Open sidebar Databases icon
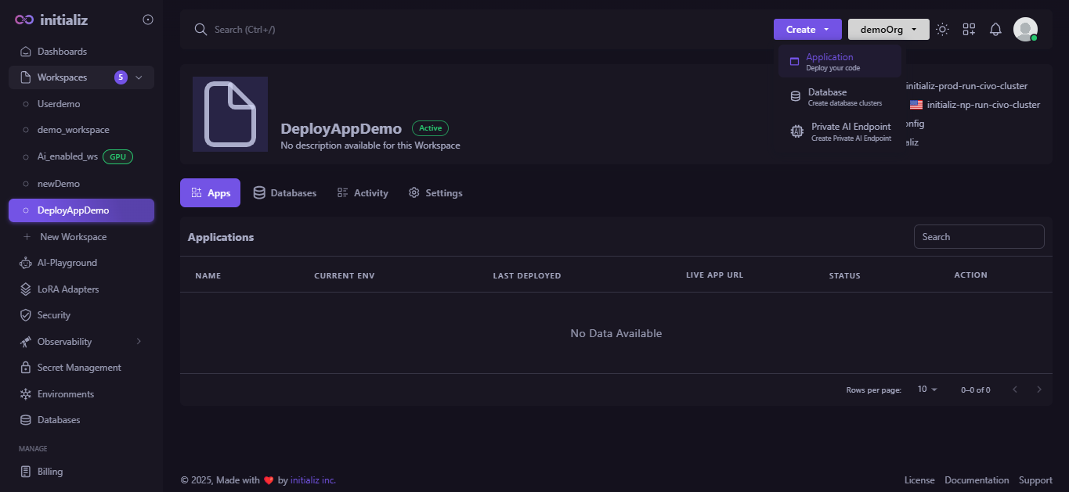Viewport: 1069px width, 492px height. [26, 420]
